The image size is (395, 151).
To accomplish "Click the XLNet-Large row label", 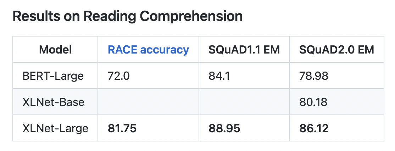I will tap(55, 128).
